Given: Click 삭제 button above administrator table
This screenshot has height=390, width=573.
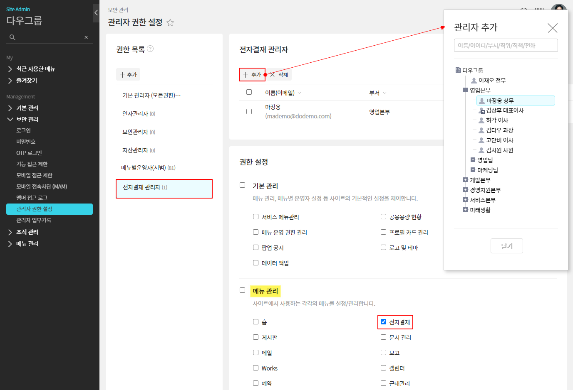Looking at the screenshot, I should point(279,75).
